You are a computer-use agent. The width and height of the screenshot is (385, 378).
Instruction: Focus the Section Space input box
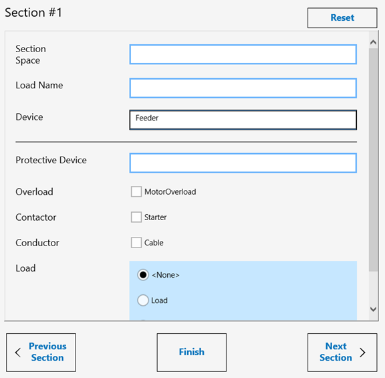[x=243, y=54]
